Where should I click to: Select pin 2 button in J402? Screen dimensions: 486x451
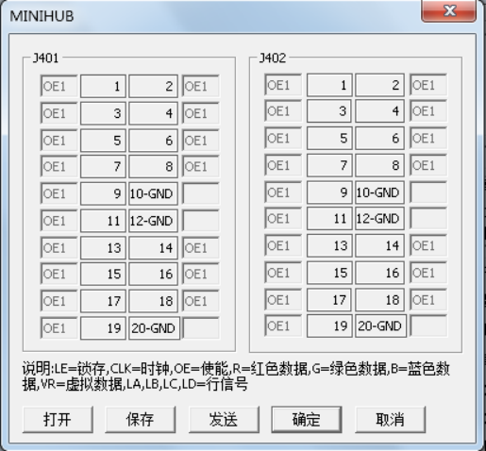point(379,85)
